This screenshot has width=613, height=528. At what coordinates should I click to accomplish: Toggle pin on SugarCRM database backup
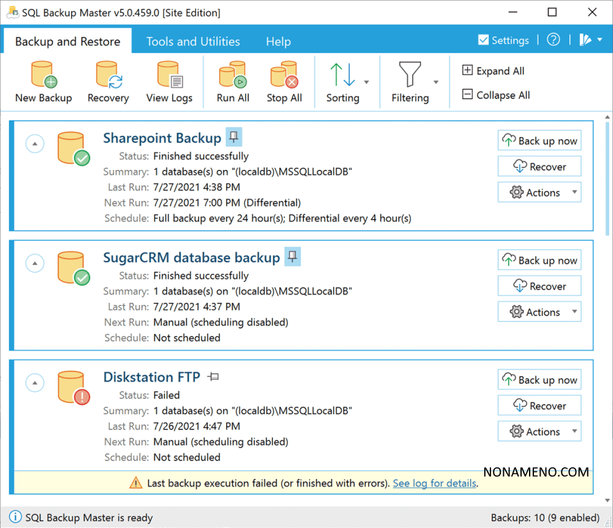coord(292,258)
